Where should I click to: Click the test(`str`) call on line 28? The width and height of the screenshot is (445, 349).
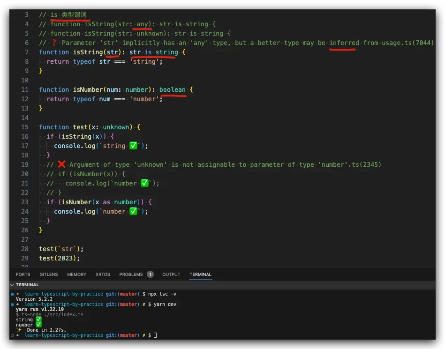[61, 249]
